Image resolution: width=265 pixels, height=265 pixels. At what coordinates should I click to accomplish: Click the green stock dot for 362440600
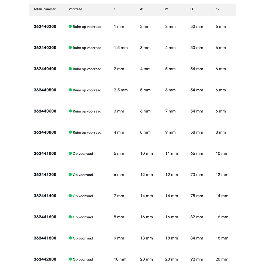tap(70, 111)
